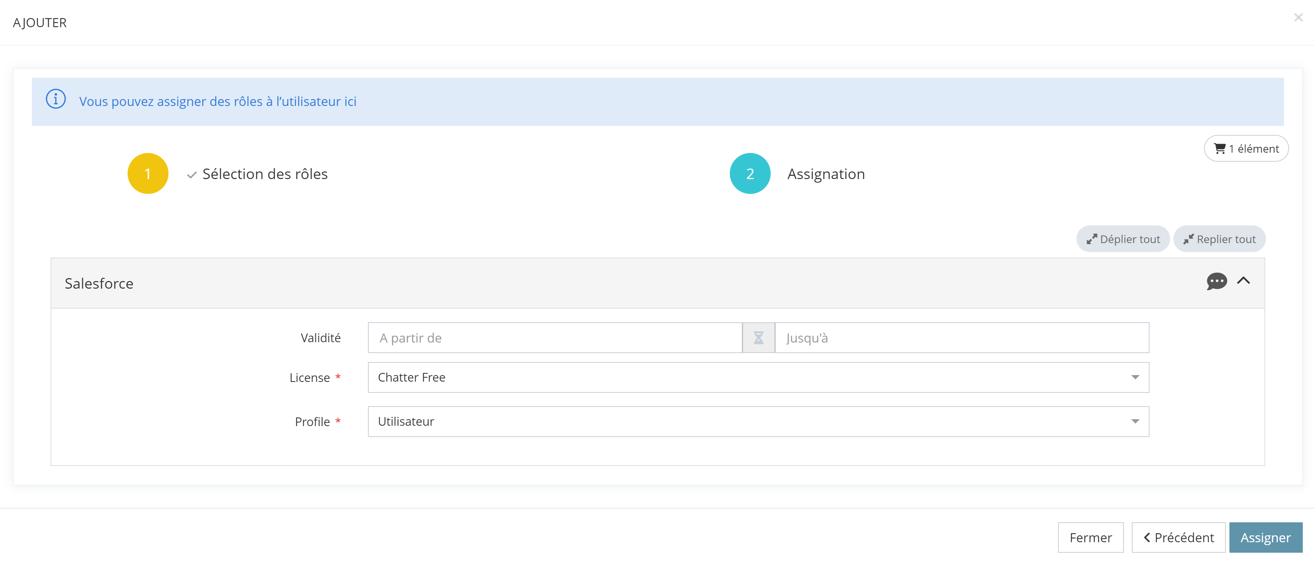Screen dimensions: 1314x565
Task: Click the Fermer button
Action: tap(1090, 538)
